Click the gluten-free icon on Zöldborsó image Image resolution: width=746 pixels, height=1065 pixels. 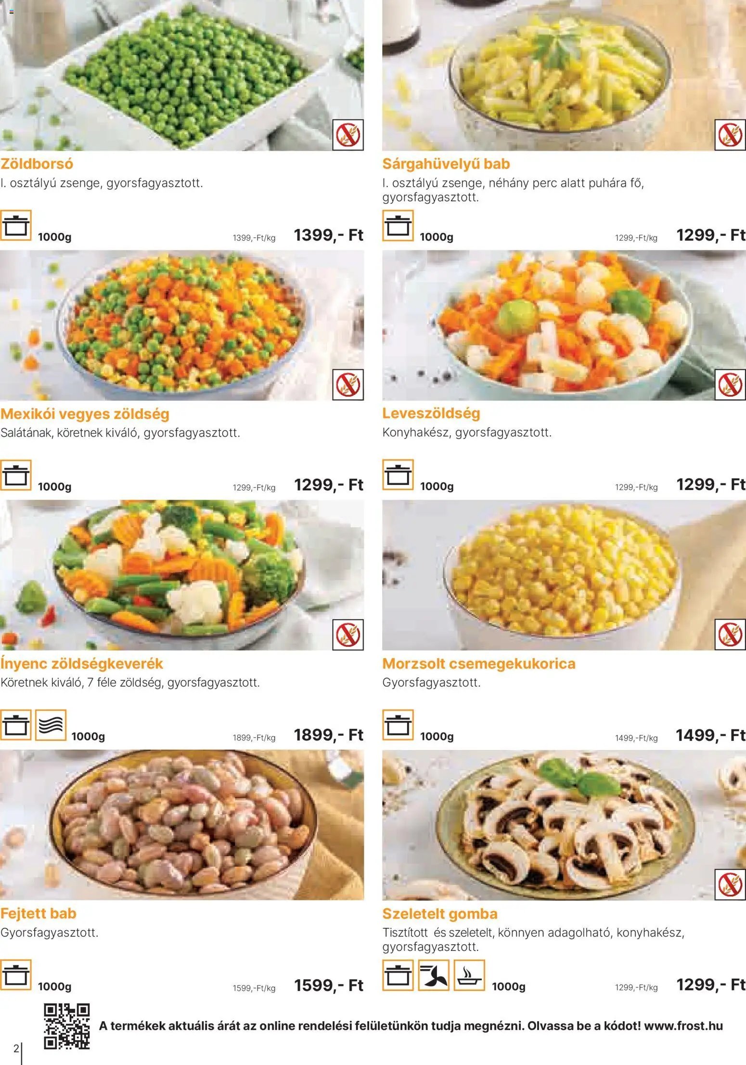coord(348,135)
